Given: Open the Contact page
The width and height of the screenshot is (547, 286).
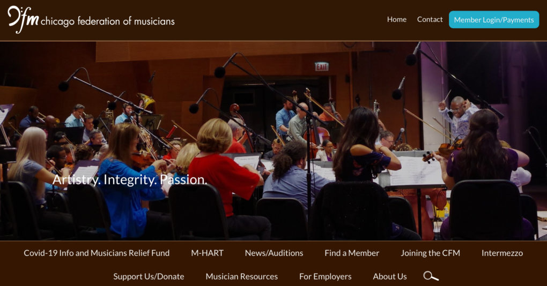Looking at the screenshot, I should pos(430,19).
